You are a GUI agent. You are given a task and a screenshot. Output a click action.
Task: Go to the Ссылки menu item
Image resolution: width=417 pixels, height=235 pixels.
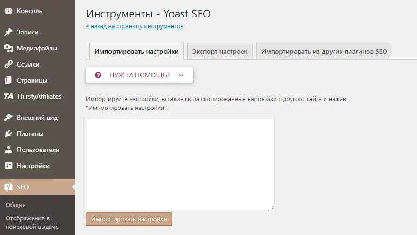pyautogui.click(x=38, y=64)
